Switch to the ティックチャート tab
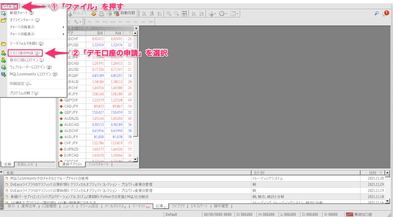Screen dimensions: 393x217 pos(98,164)
